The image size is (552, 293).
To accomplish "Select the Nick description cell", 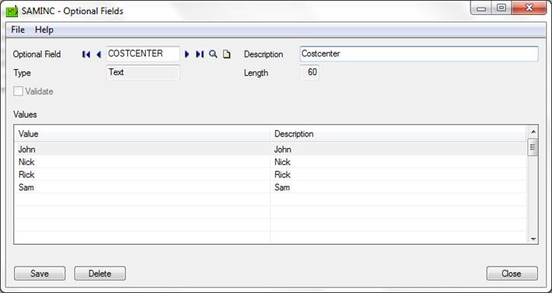I will point(398,162).
